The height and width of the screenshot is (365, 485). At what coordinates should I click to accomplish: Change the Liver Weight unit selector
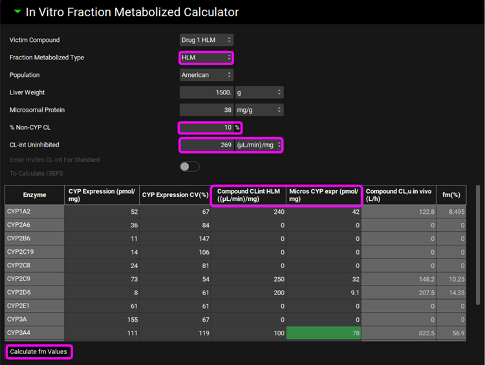tap(259, 92)
